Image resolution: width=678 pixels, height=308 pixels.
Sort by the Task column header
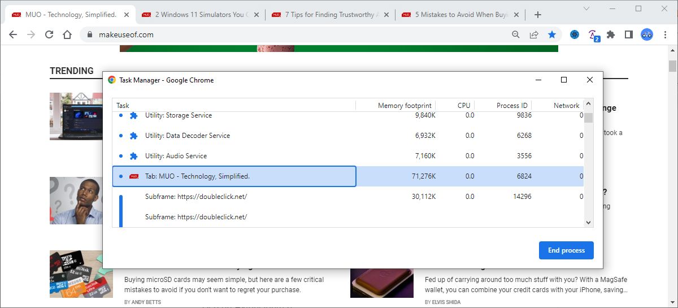click(x=234, y=105)
